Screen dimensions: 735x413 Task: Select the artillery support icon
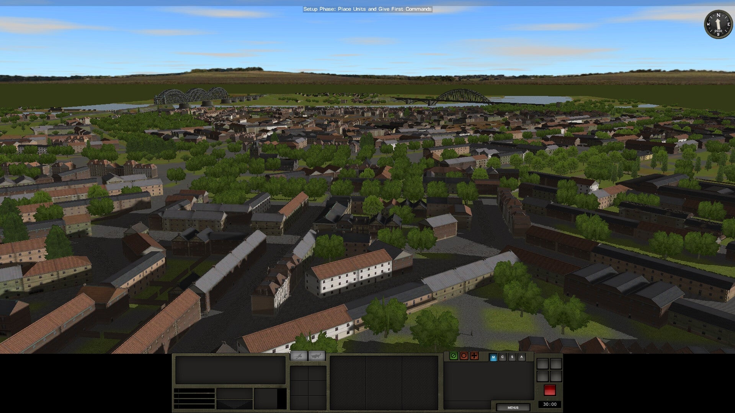[299, 356]
